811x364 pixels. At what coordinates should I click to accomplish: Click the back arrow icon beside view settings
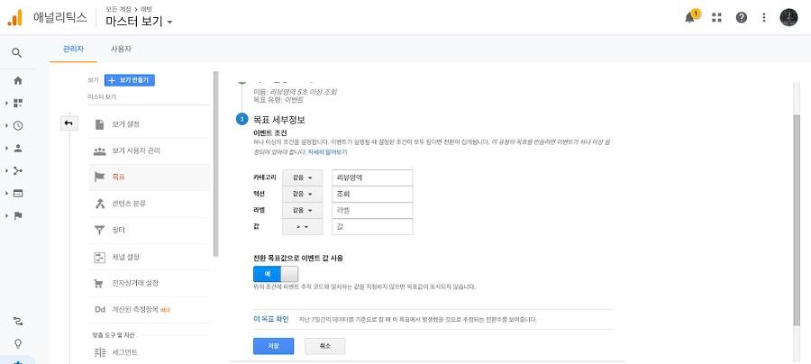pyautogui.click(x=68, y=123)
